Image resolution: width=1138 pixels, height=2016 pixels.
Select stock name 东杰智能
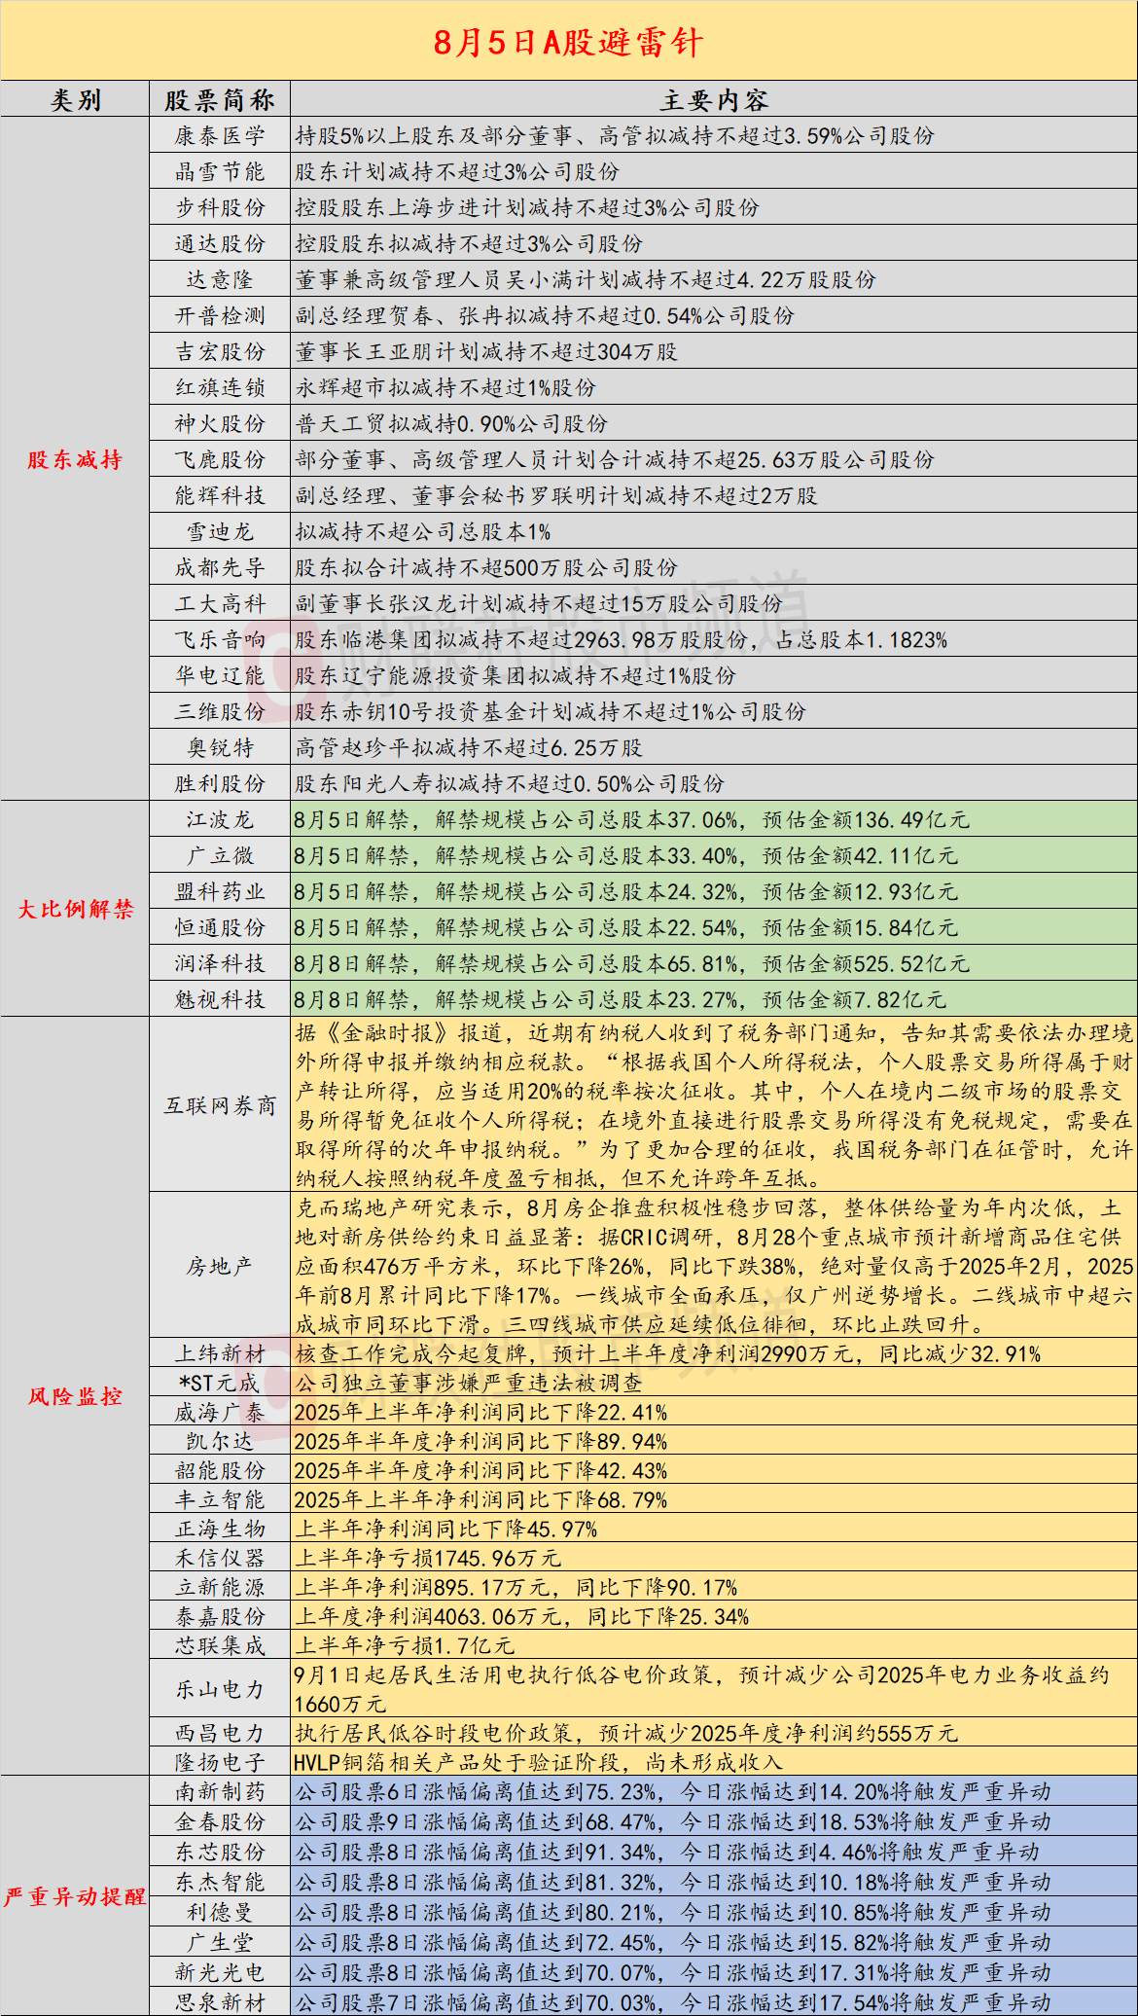(220, 1882)
